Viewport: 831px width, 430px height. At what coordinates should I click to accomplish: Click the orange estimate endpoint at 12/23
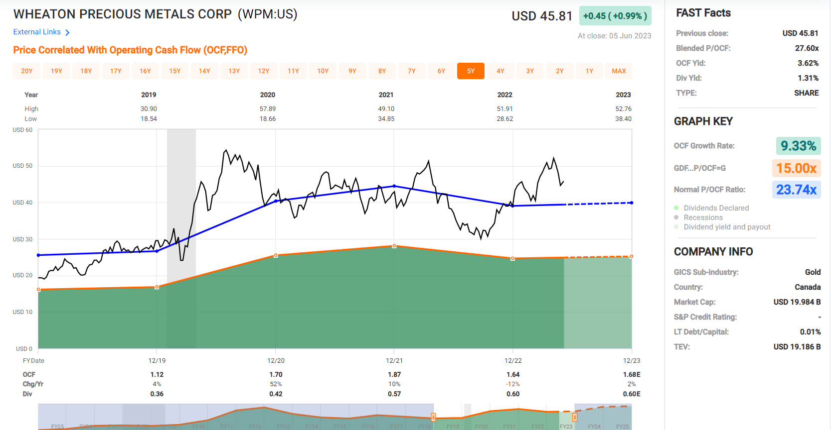pyautogui.click(x=632, y=256)
